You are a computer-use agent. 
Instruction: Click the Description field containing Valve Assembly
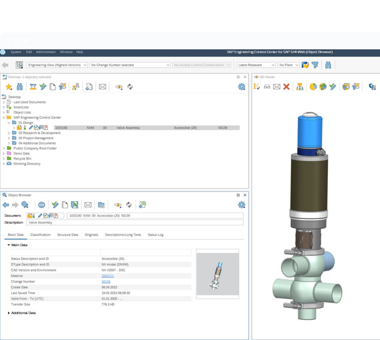pos(135,223)
